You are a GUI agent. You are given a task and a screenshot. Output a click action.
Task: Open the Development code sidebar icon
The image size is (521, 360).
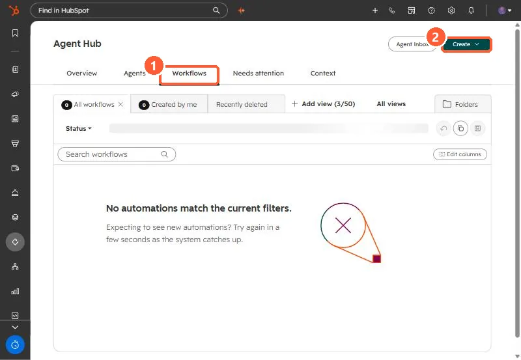(15, 316)
